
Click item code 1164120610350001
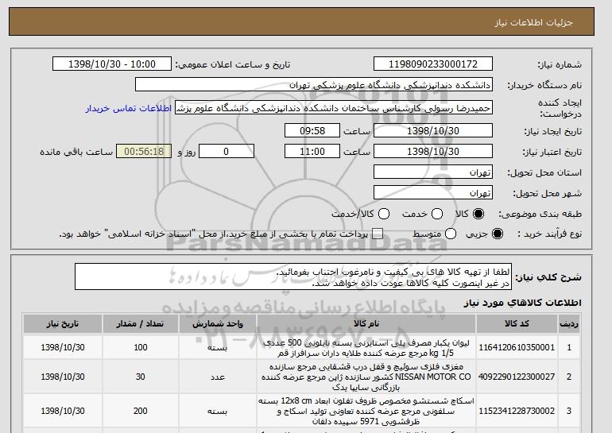point(517,347)
